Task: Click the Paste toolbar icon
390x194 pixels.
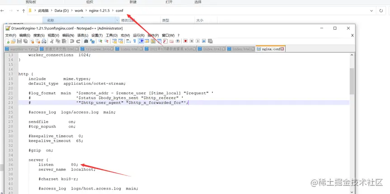Action: pyautogui.click(x=64, y=41)
